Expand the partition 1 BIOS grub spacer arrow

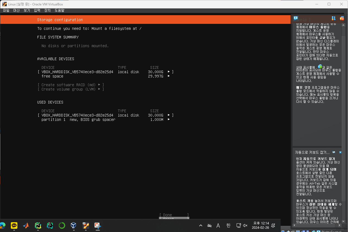(x=169, y=120)
